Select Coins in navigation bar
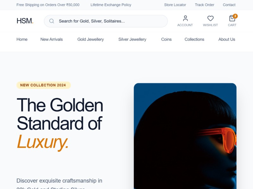The height and width of the screenshot is (189, 253). click(166, 39)
